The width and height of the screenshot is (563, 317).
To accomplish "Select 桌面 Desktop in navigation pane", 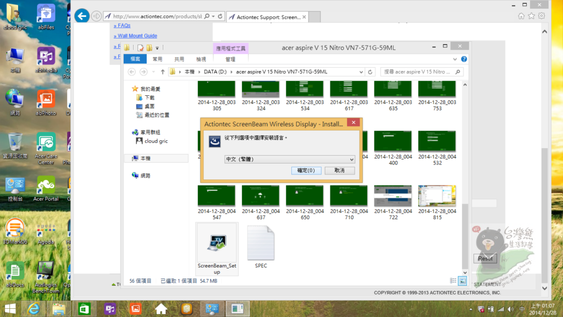I will point(145,106).
